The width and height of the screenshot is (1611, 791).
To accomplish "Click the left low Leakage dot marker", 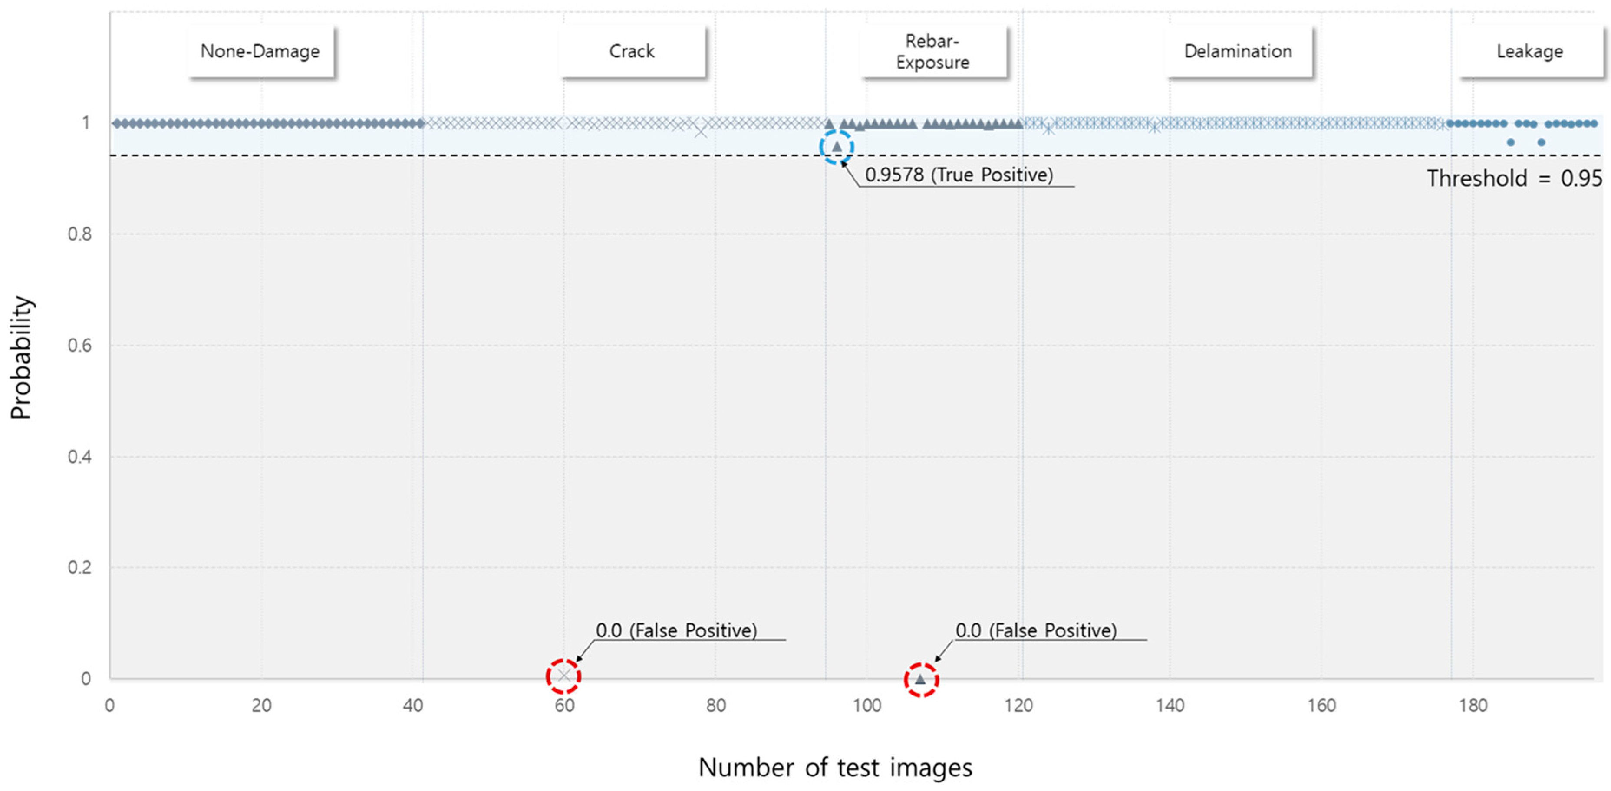I will click(x=1511, y=142).
